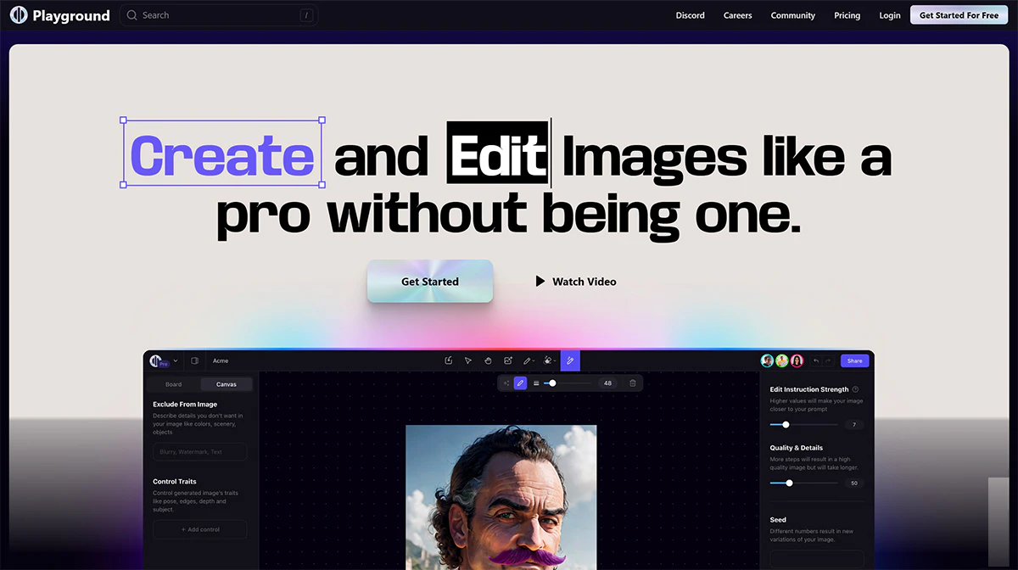Viewport: 1018px width, 570px height.
Task: Click the highlighted 'Edit' heading word
Action: click(498, 154)
